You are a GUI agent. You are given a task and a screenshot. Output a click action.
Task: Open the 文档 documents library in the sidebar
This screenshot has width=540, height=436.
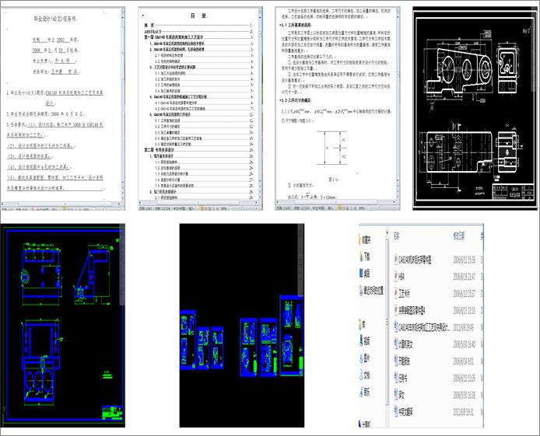pyautogui.click(x=365, y=375)
